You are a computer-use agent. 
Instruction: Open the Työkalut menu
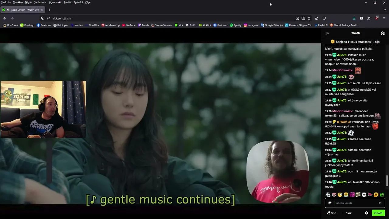[x=78, y=2]
